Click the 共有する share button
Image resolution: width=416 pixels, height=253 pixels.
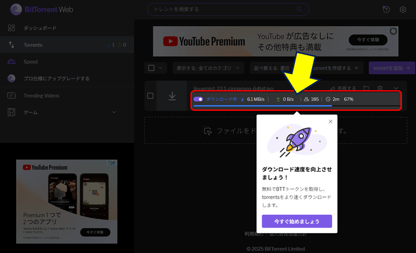pyautogui.click(x=343, y=88)
